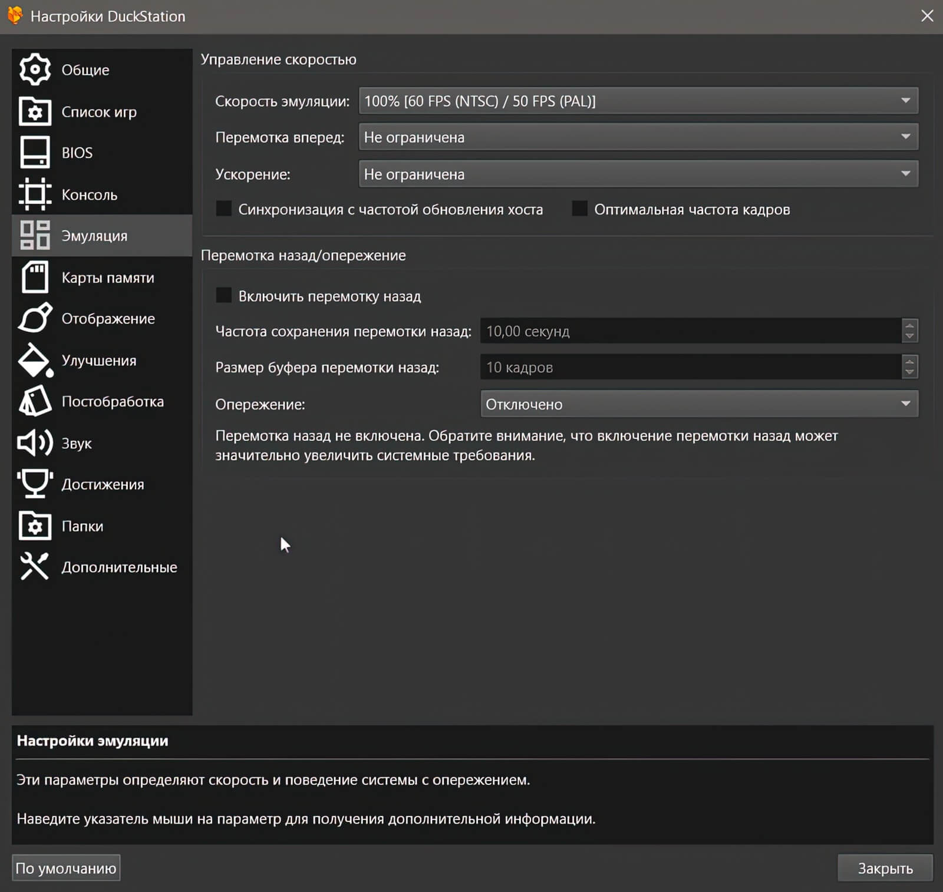
Task: Open the Список игр settings page
Action: [99, 112]
